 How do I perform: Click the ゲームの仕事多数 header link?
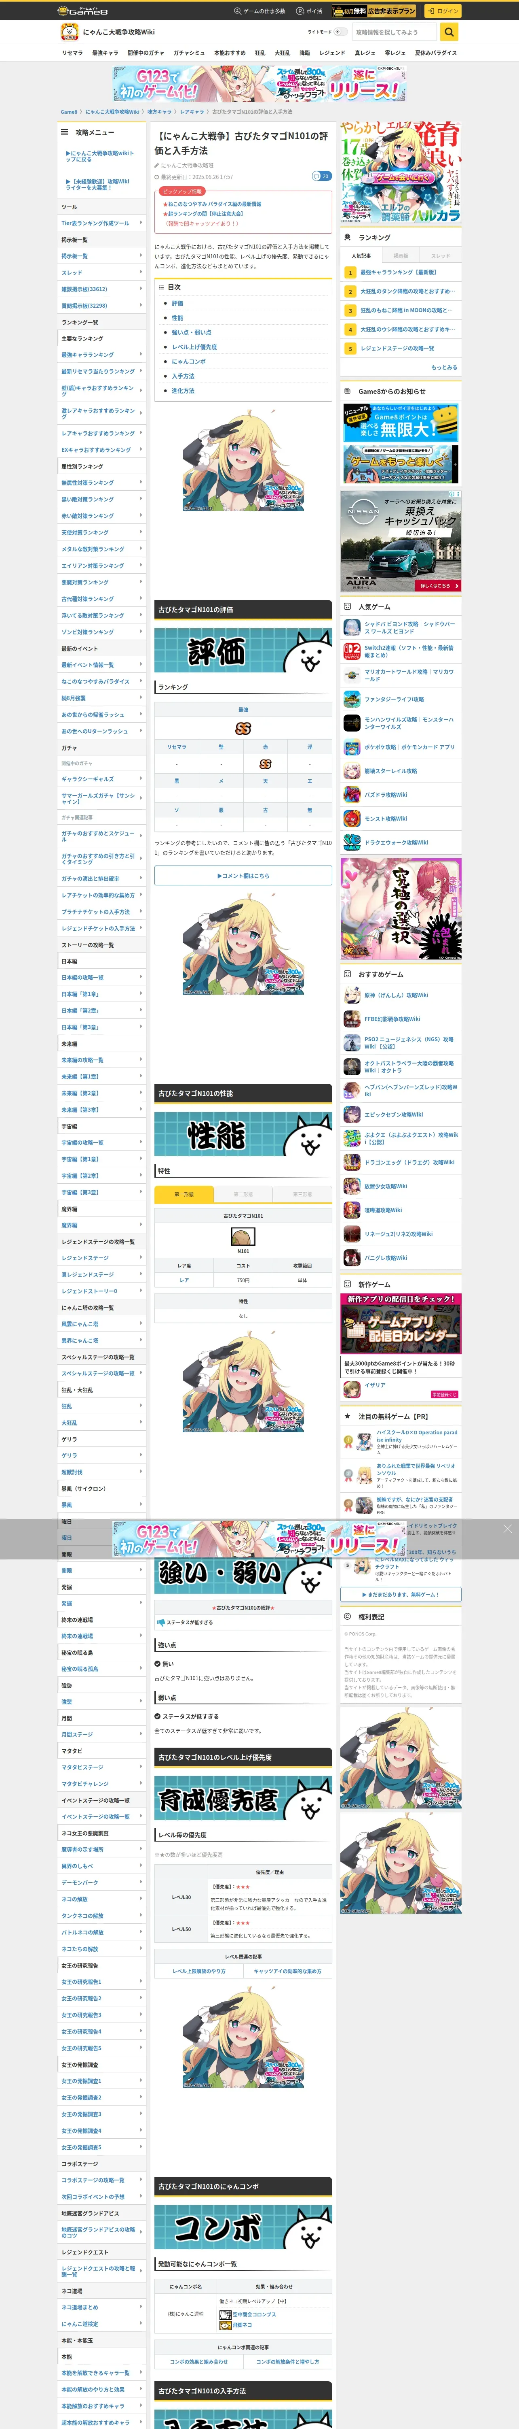click(x=259, y=11)
